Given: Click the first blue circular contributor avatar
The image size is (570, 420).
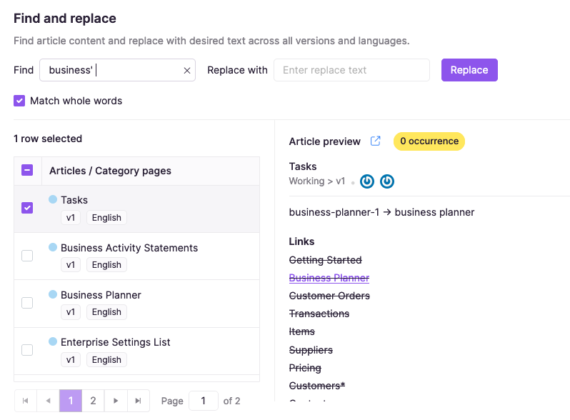Looking at the screenshot, I should [x=367, y=181].
